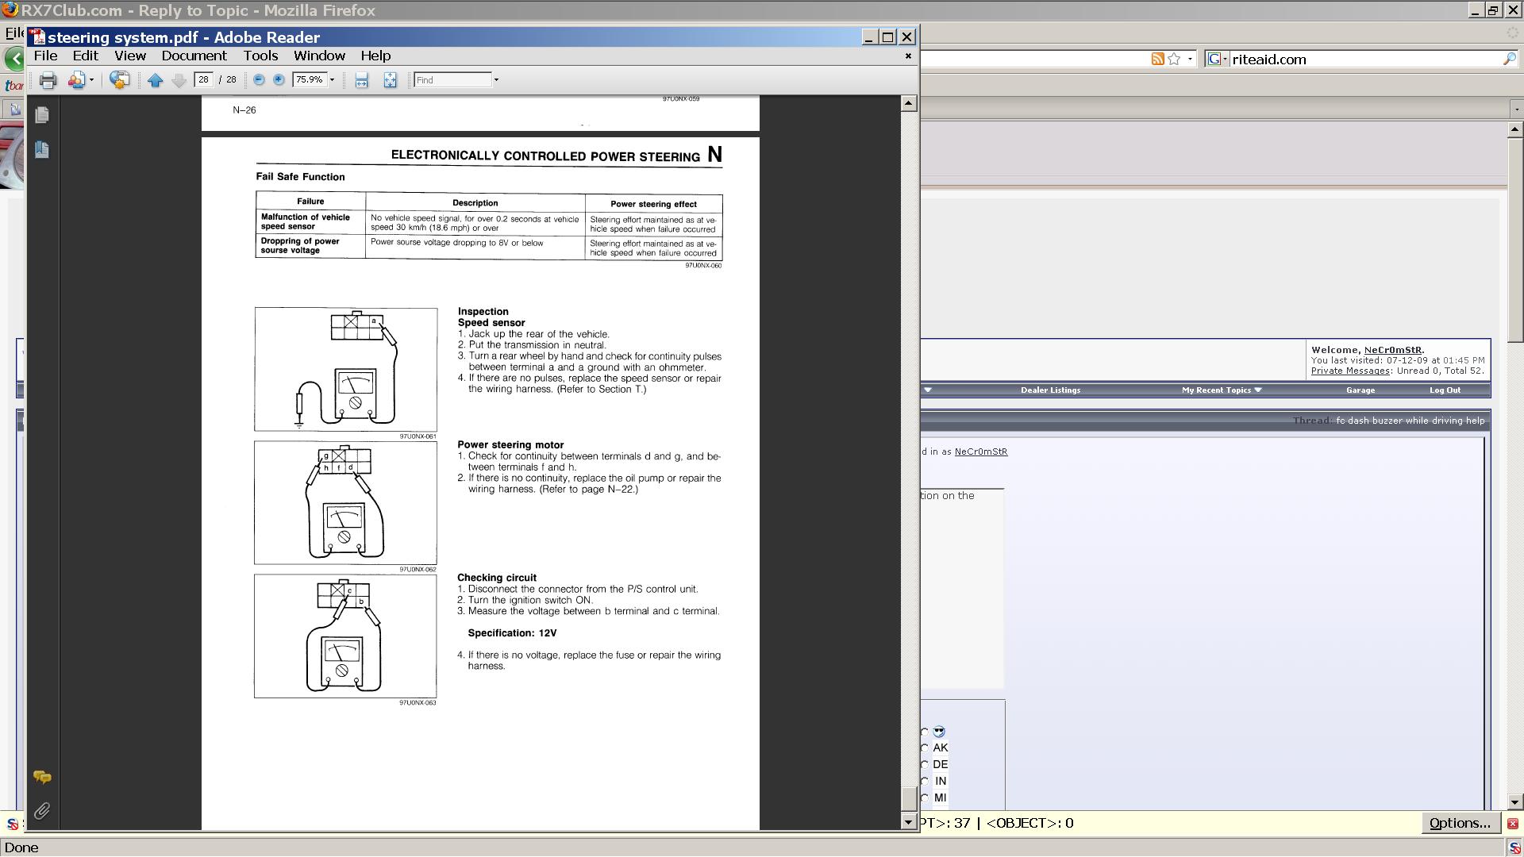The height and width of the screenshot is (857, 1524).
Task: Select the DE radio button
Action: coord(925,765)
